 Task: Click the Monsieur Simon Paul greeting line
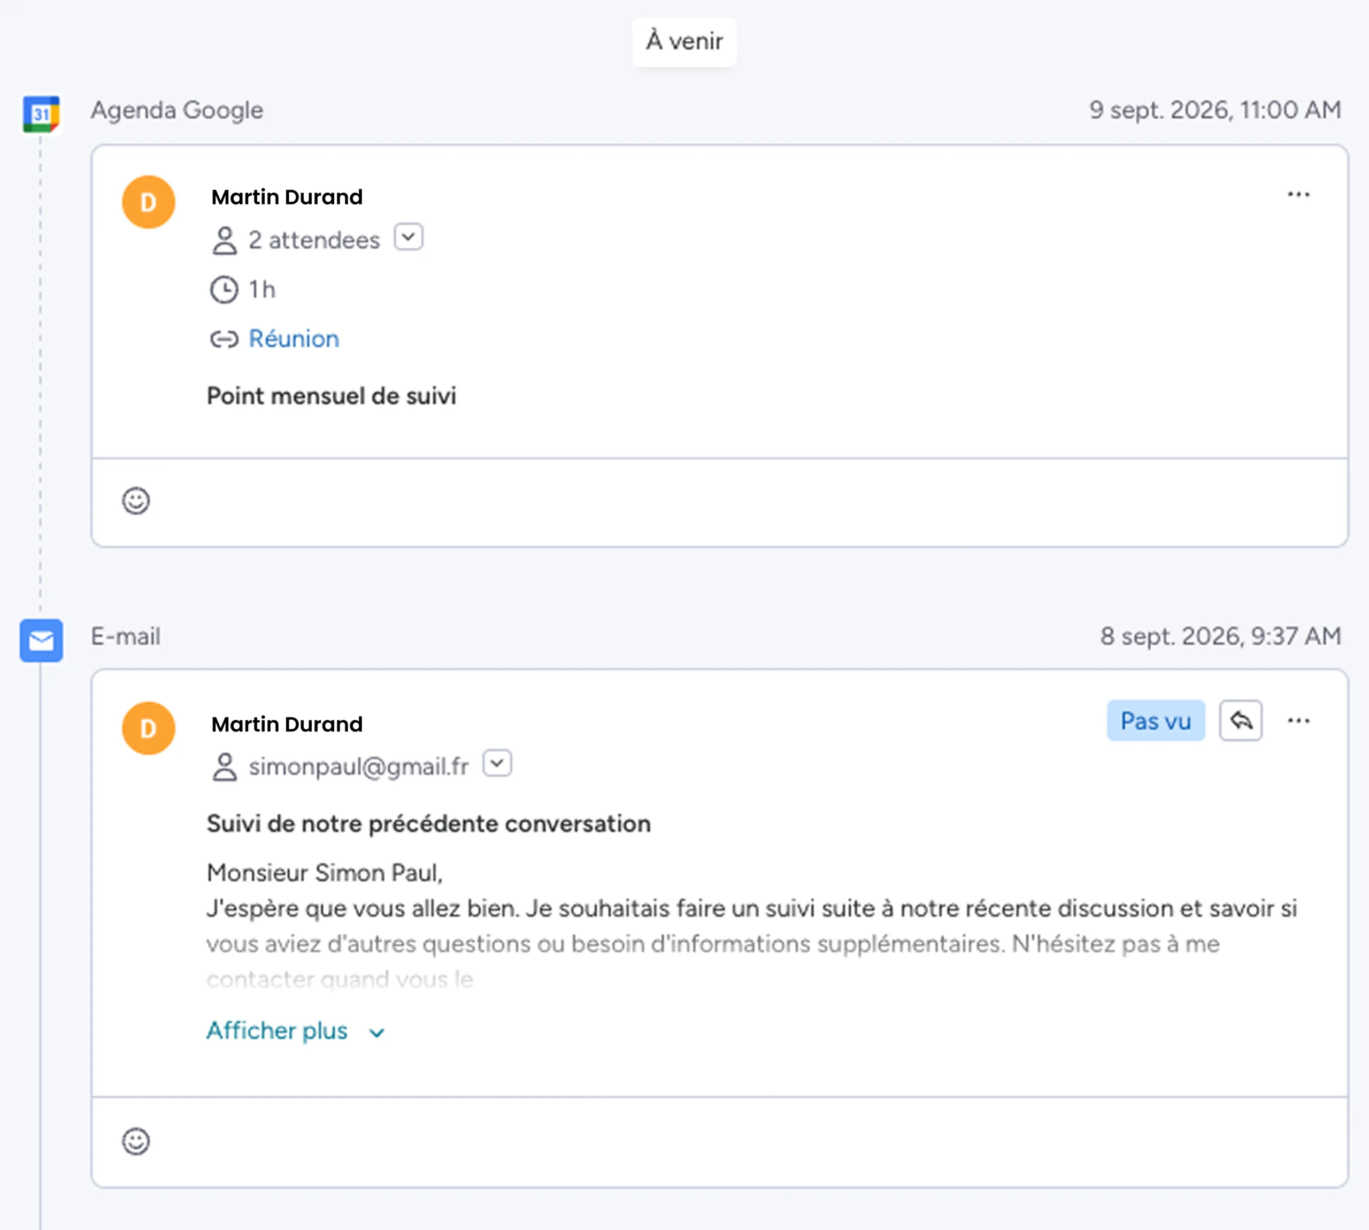click(325, 873)
